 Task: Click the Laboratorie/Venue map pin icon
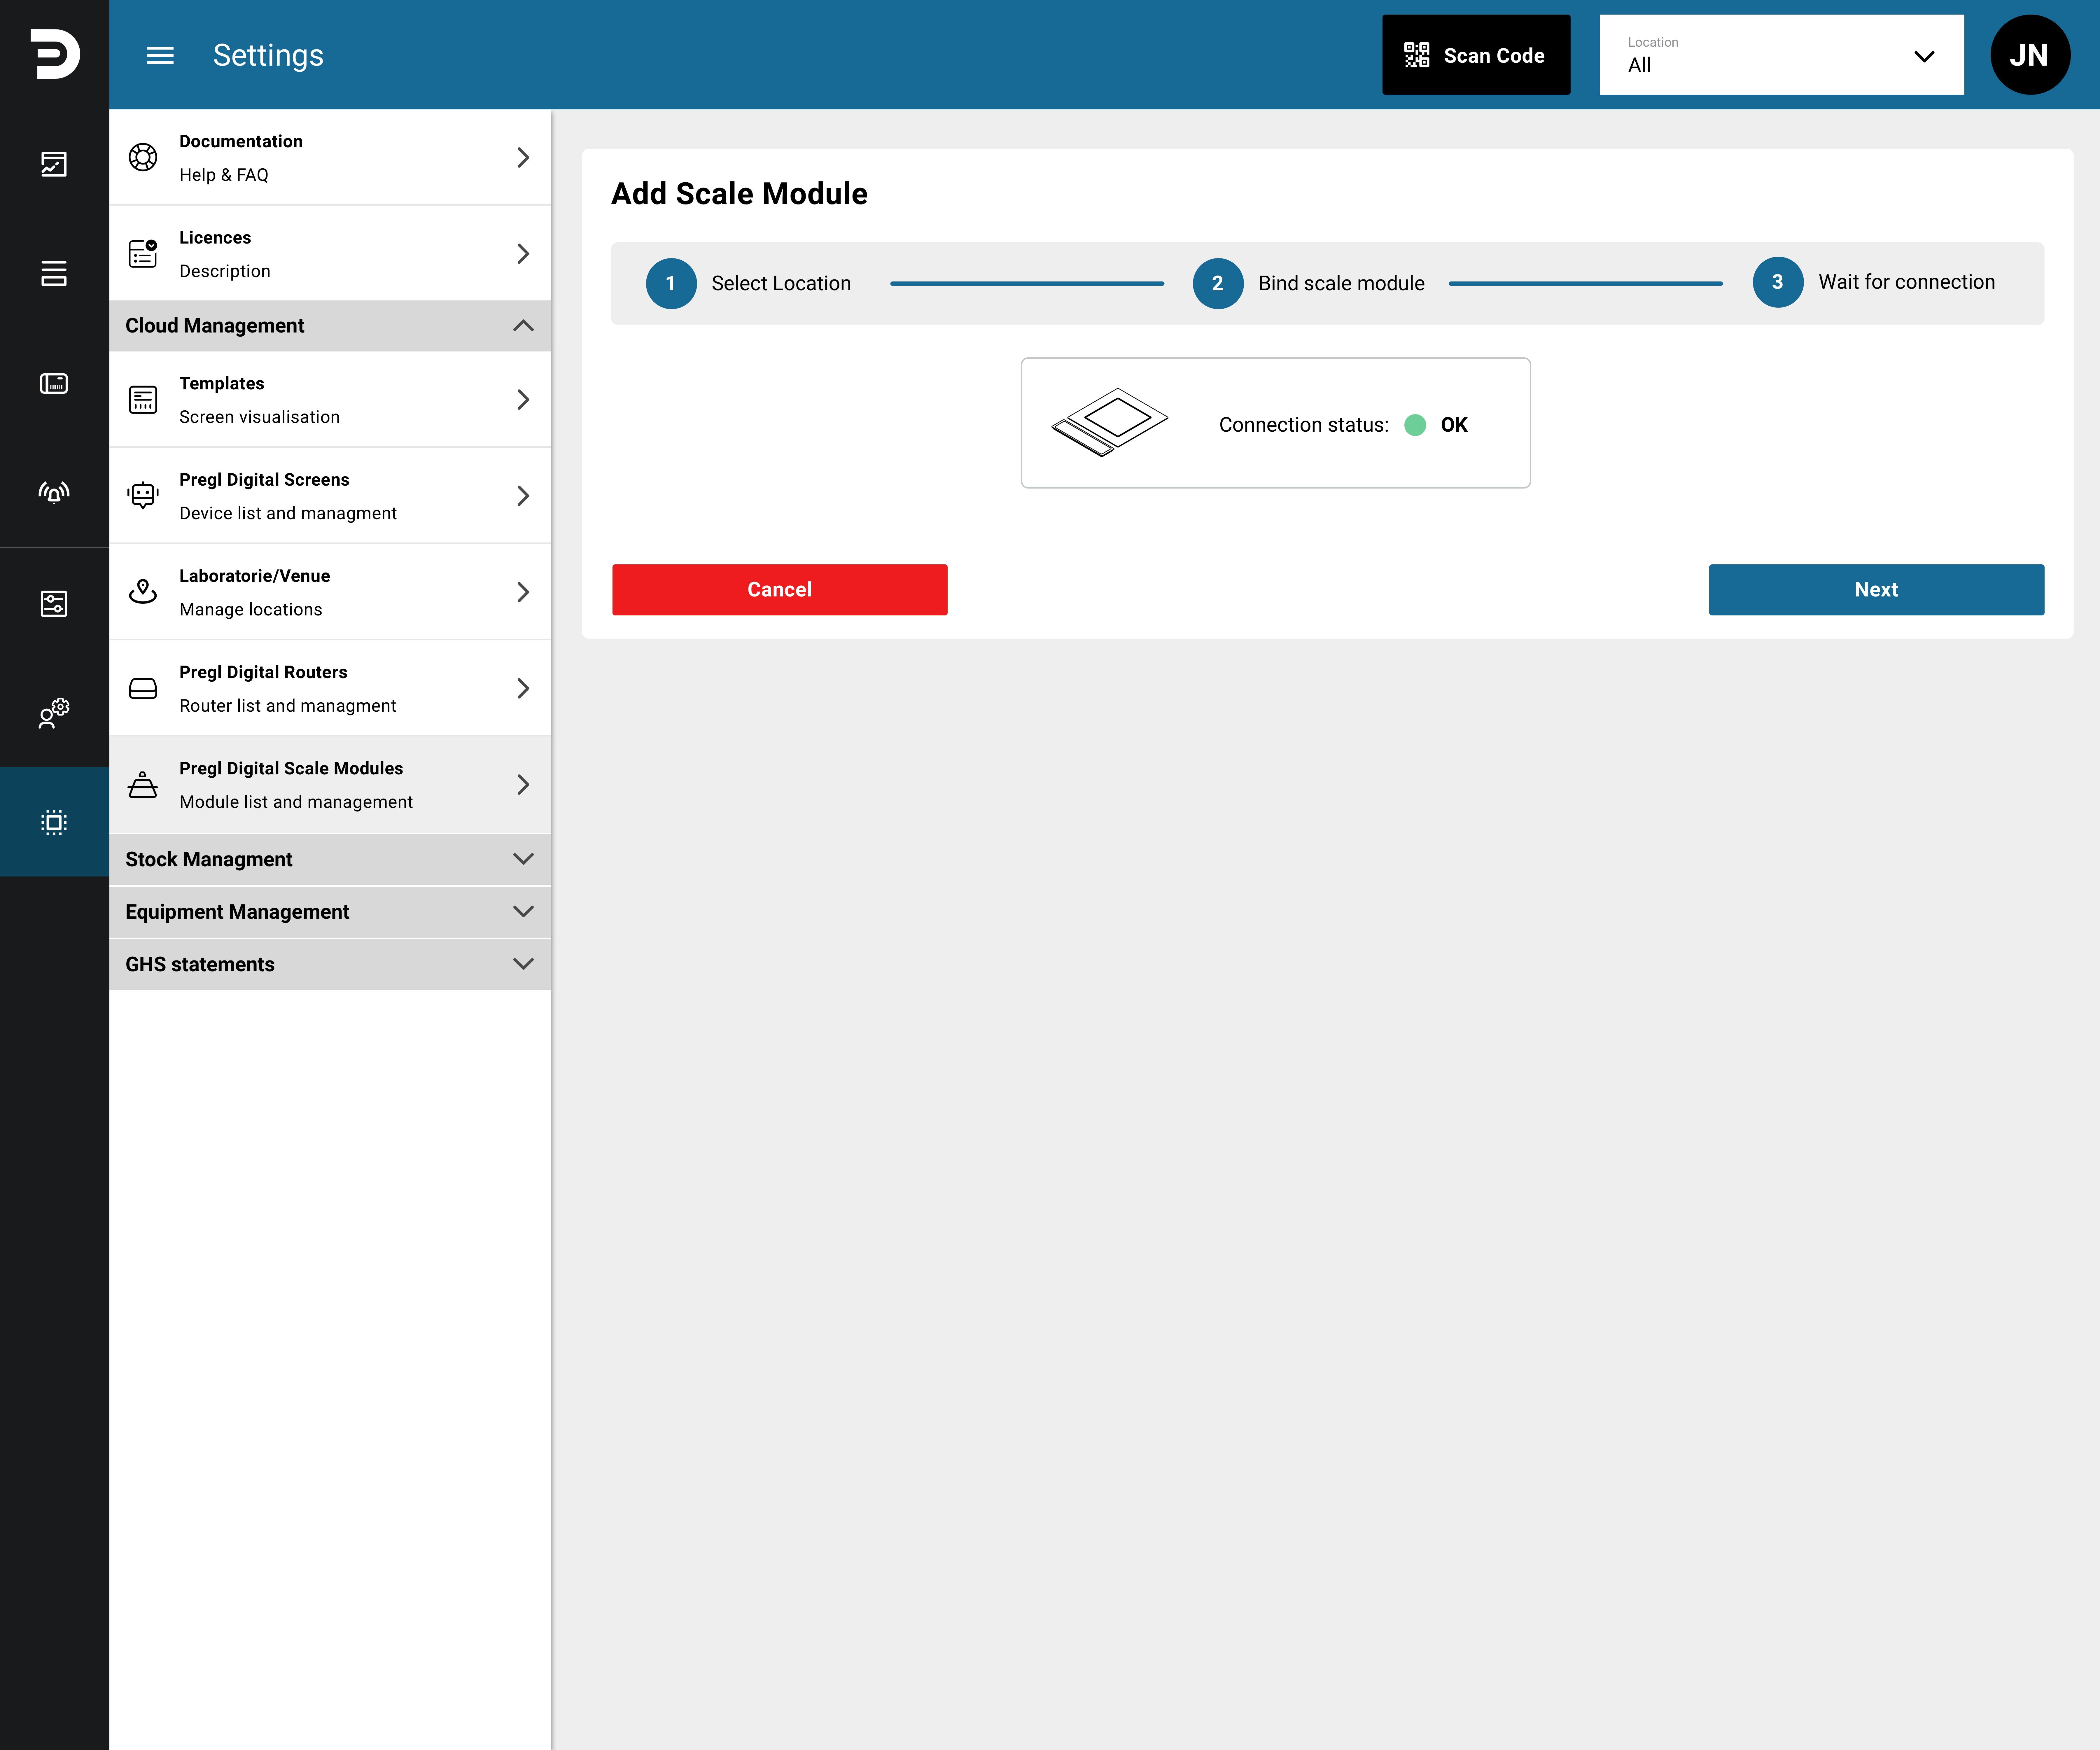click(x=143, y=591)
